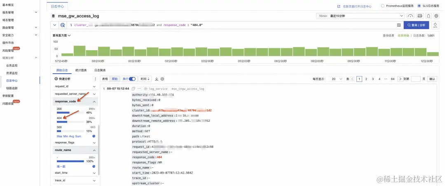Click the blue query / analysis button

(416, 25)
